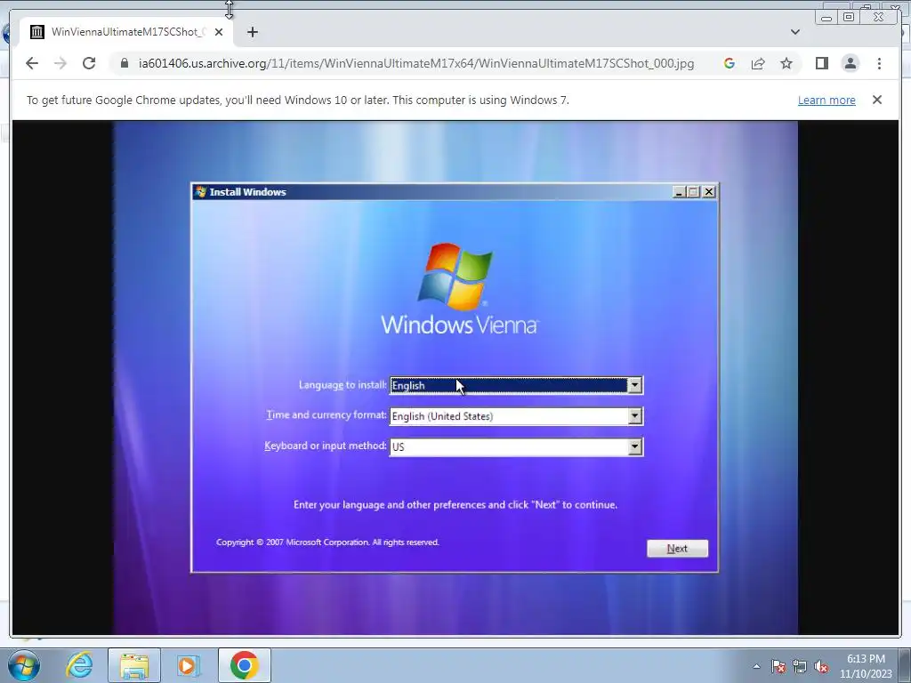
Task: Go back to the previous page in Chrome
Action: 32,63
